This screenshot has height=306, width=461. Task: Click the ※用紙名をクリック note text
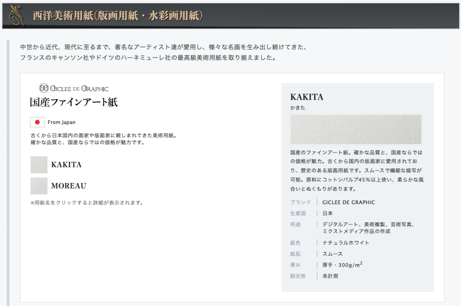pos(87,203)
